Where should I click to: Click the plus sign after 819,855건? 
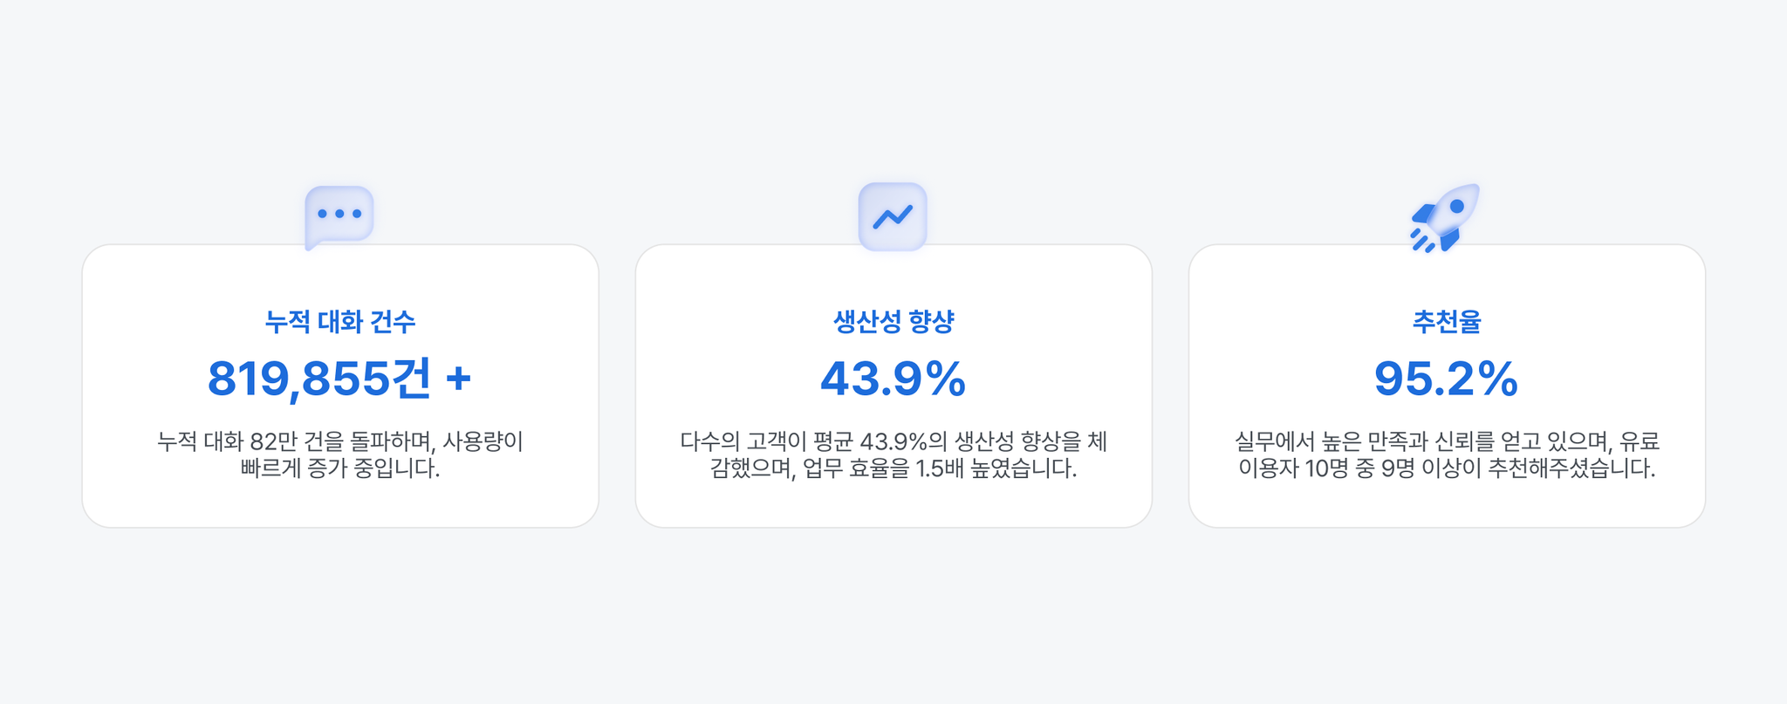(459, 379)
